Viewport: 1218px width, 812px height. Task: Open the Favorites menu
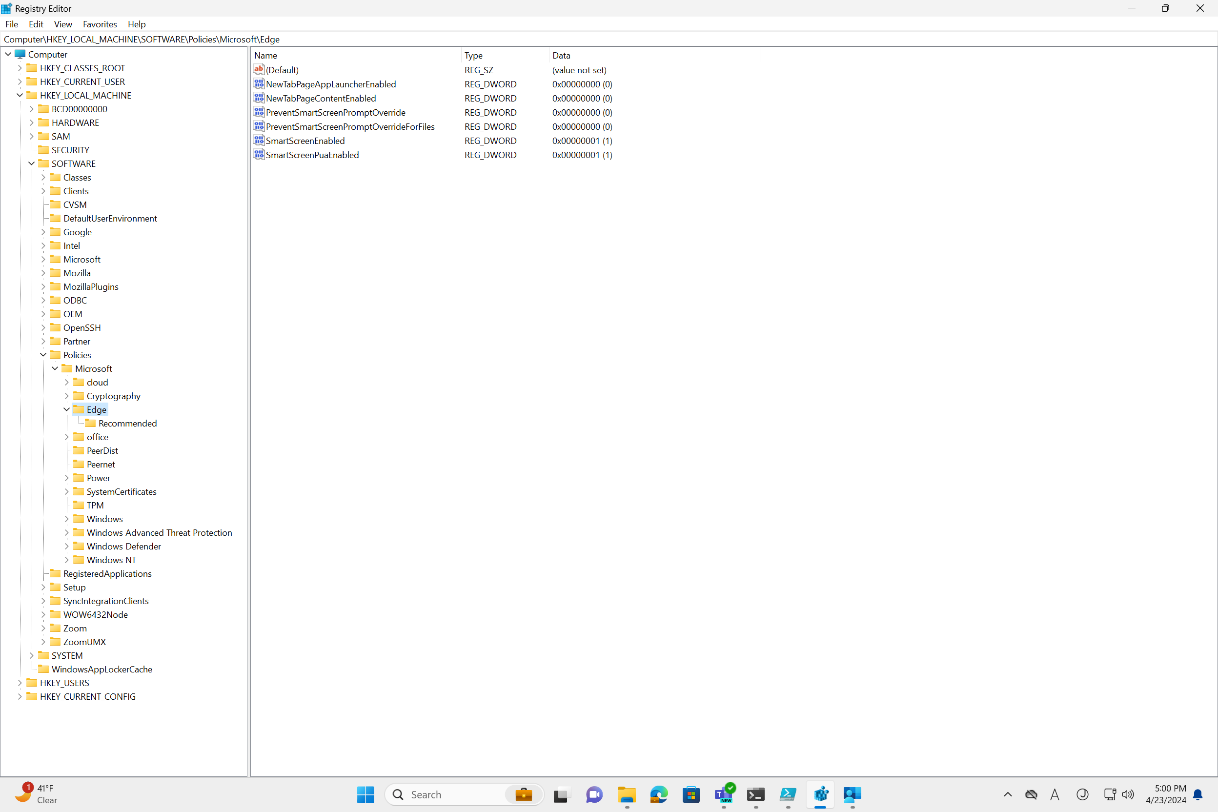click(x=100, y=24)
